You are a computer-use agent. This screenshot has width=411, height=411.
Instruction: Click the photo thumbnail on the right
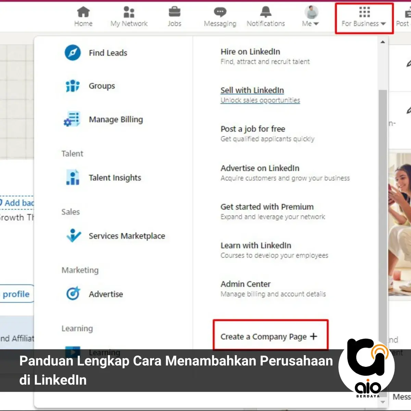point(399,224)
